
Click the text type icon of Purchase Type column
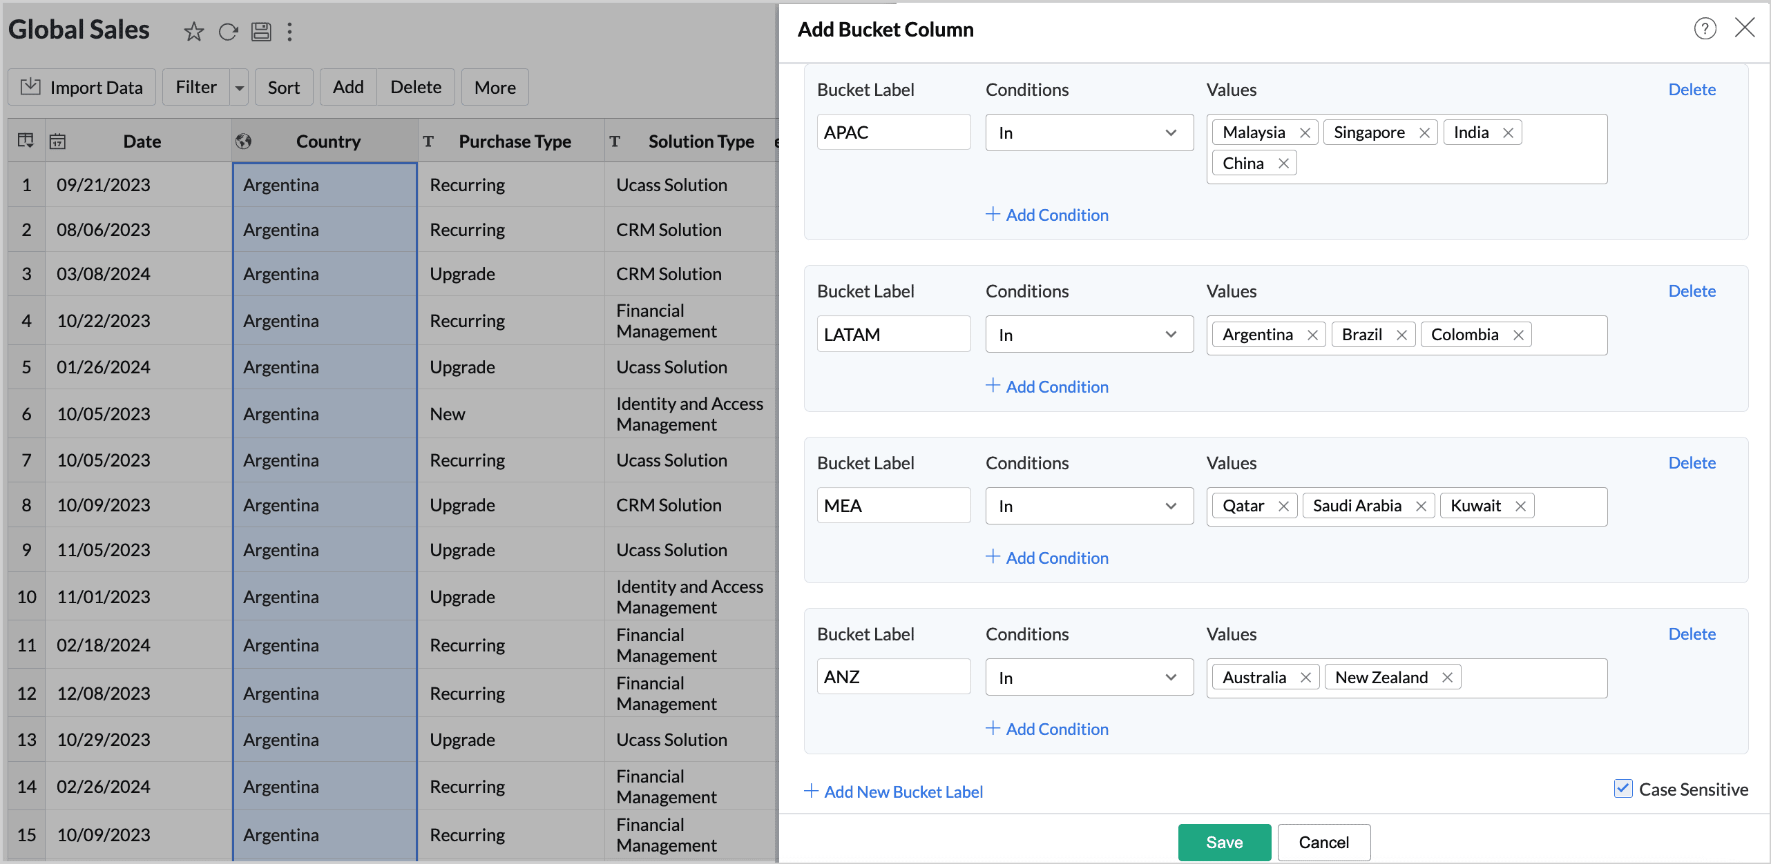(428, 141)
